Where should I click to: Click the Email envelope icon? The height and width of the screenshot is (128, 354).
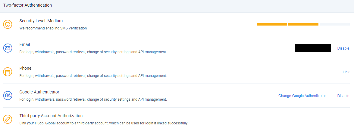(8, 48)
